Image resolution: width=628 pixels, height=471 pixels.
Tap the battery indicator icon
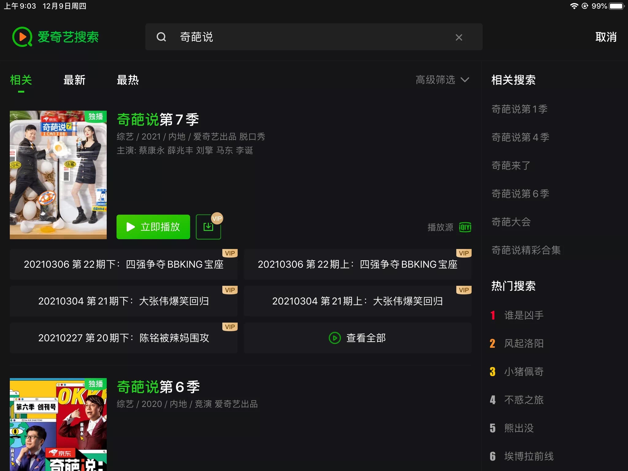617,6
